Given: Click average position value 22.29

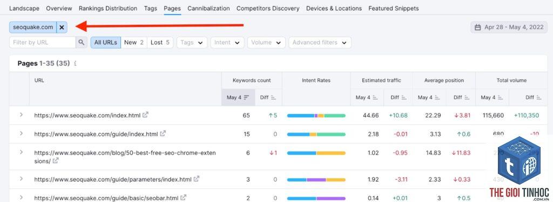Looking at the screenshot, I should (433, 115).
